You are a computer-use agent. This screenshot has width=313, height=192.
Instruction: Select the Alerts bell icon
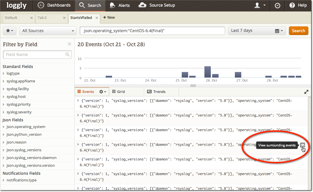pos(112,5)
